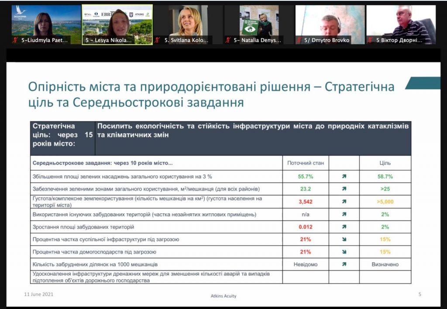Click the muted microphone icon beside Віктор Дворні
This screenshot has width=447, height=309.
370,40
